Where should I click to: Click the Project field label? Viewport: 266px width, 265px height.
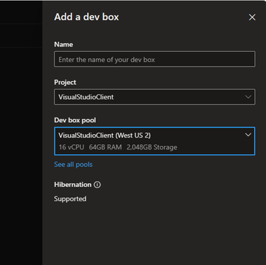click(65, 82)
